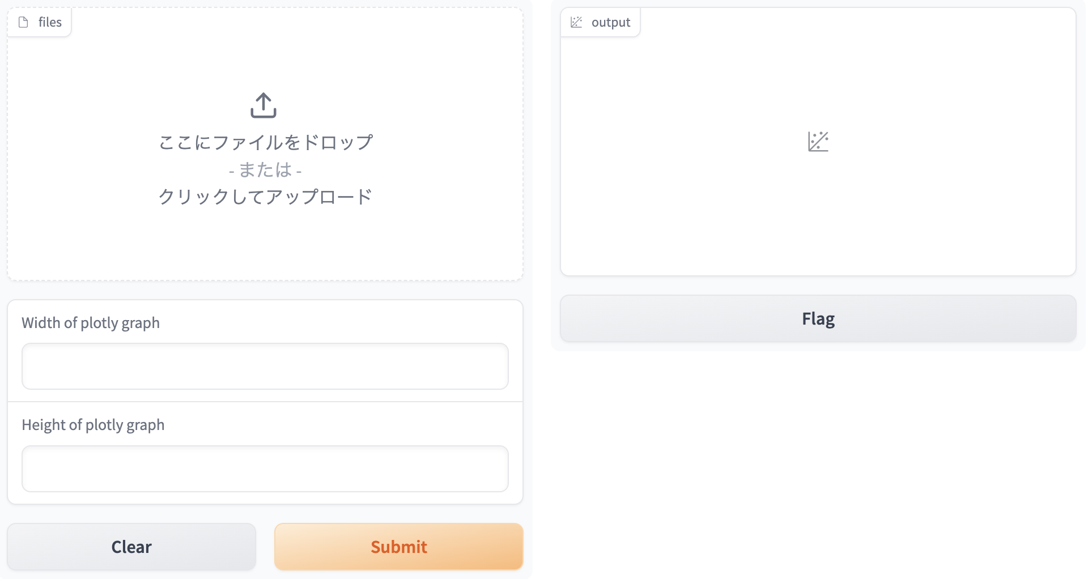Click the Width of plotly graph label
The image size is (1088, 579).
point(90,323)
